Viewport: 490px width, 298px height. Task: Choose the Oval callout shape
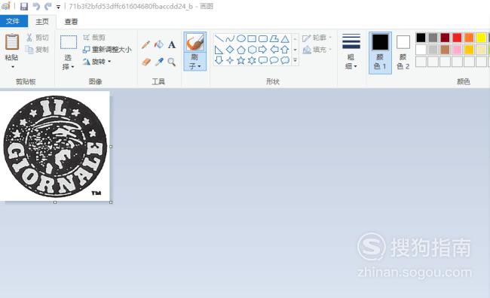pos(274,60)
